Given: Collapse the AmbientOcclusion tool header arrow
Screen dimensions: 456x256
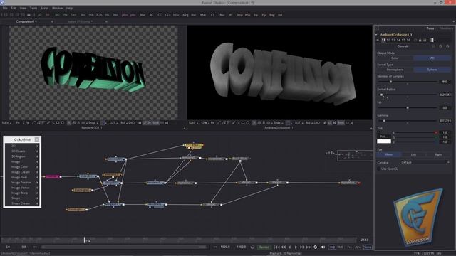Looking at the screenshot, I should coord(376,35).
